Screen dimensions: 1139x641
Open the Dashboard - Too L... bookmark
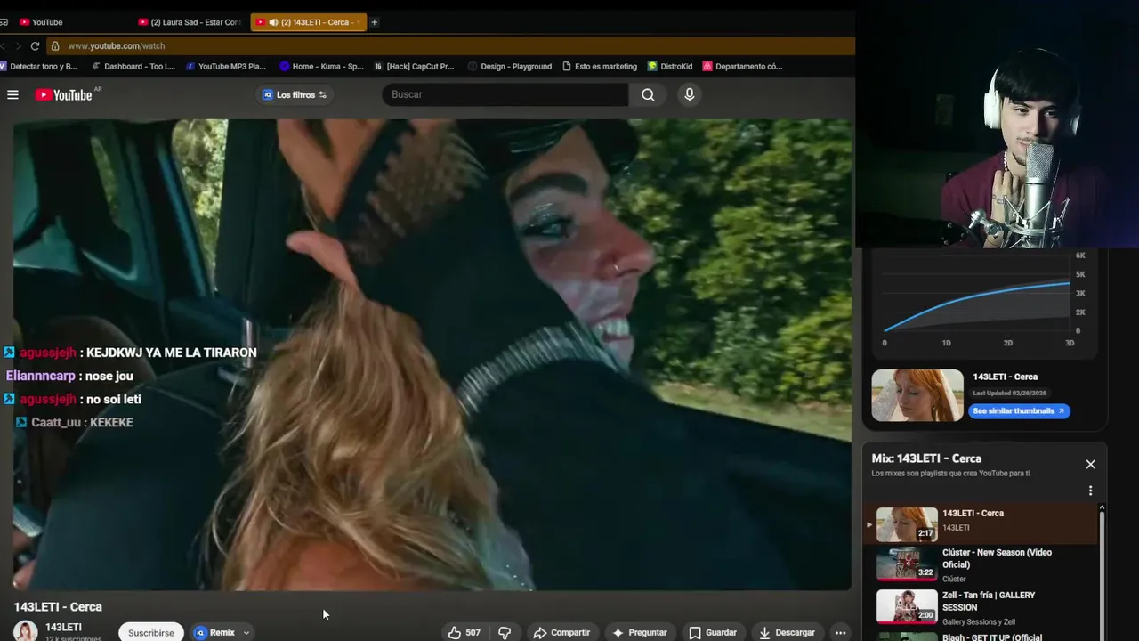(133, 66)
